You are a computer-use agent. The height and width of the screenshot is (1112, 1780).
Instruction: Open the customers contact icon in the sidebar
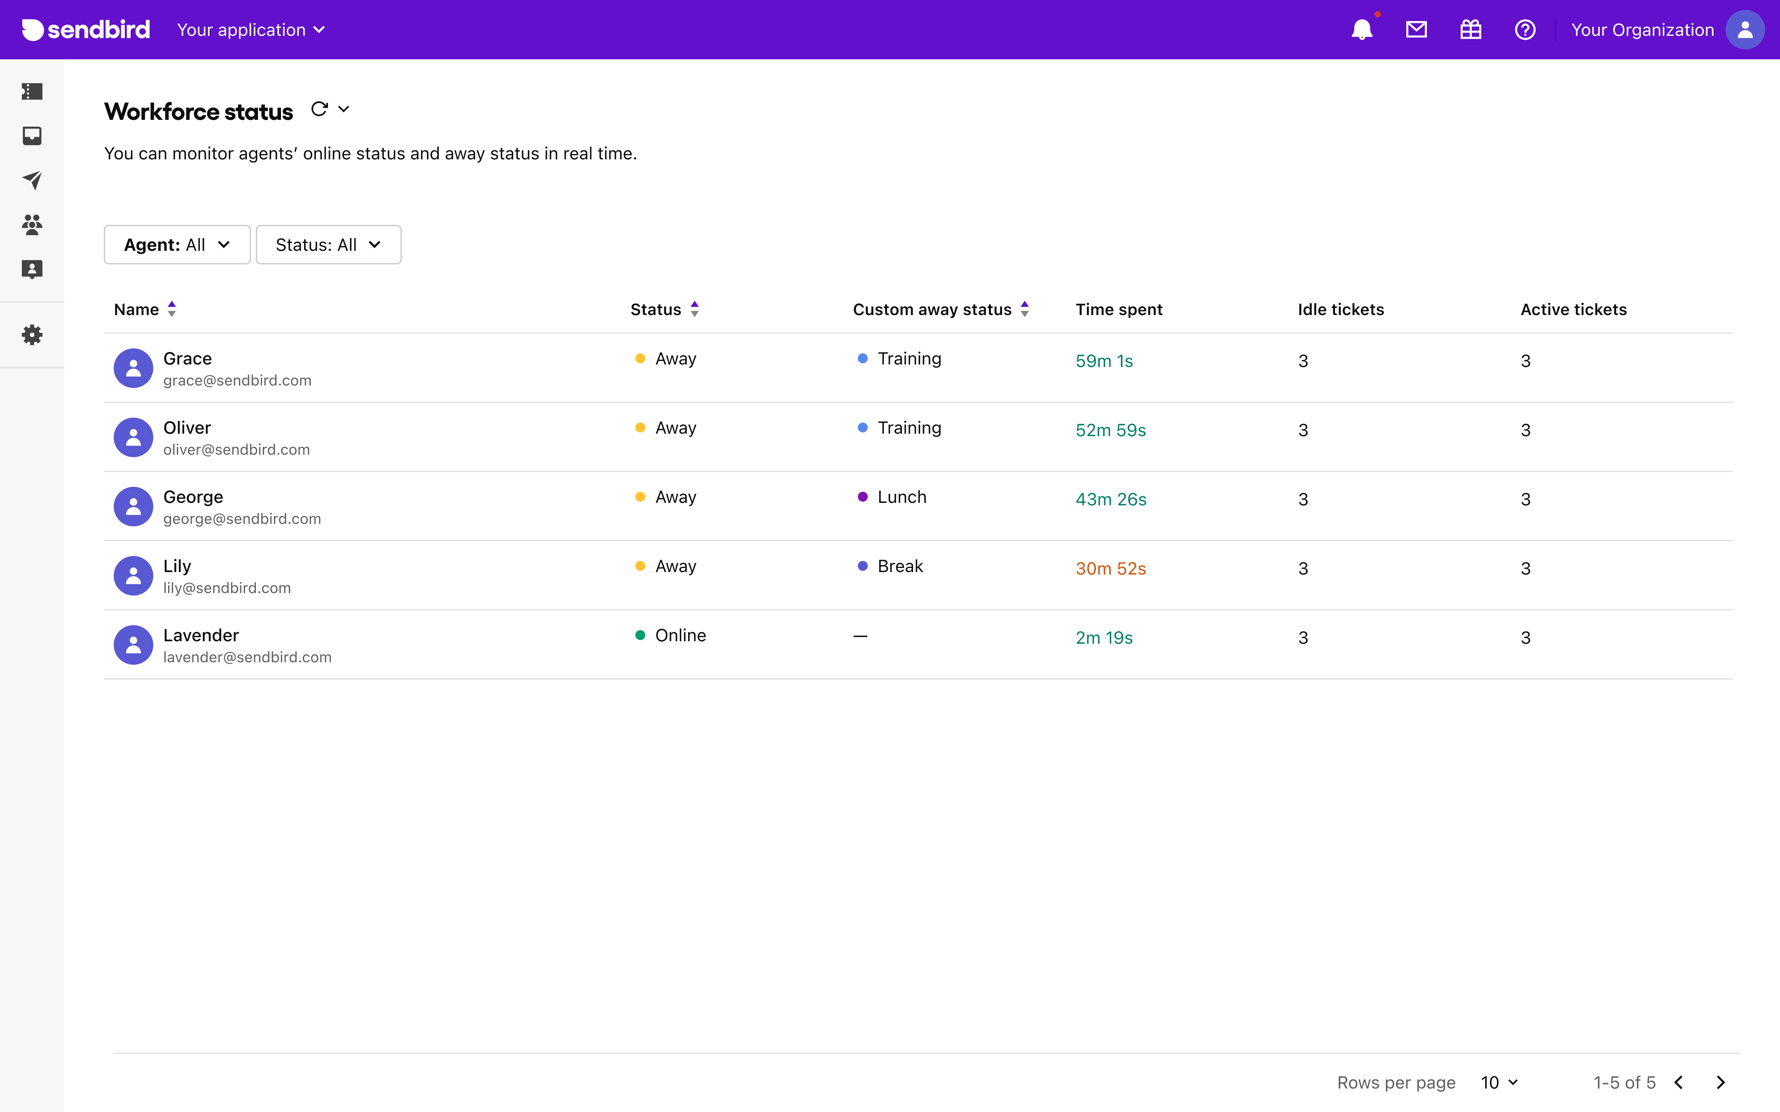click(x=32, y=269)
